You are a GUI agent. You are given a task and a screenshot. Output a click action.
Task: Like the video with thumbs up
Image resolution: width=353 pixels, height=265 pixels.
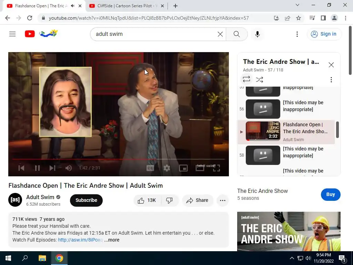pos(147,200)
